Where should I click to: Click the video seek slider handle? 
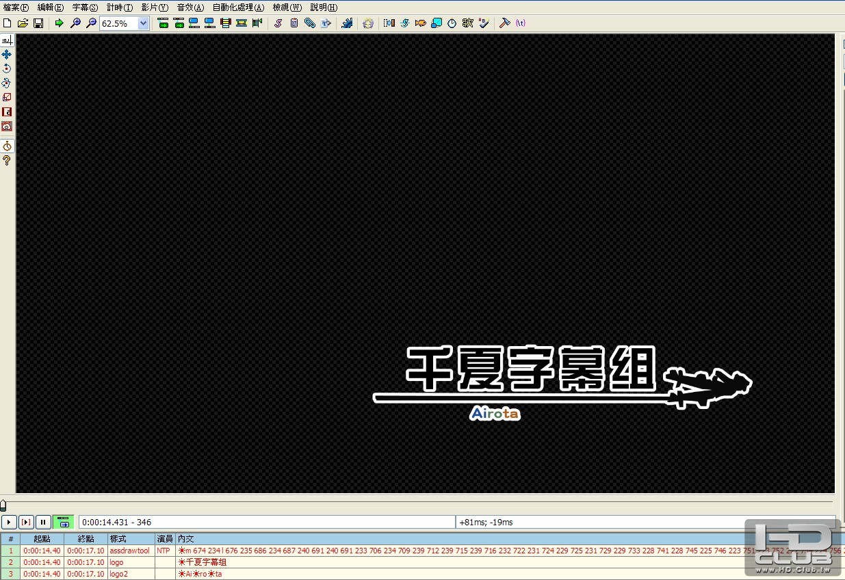click(3, 505)
